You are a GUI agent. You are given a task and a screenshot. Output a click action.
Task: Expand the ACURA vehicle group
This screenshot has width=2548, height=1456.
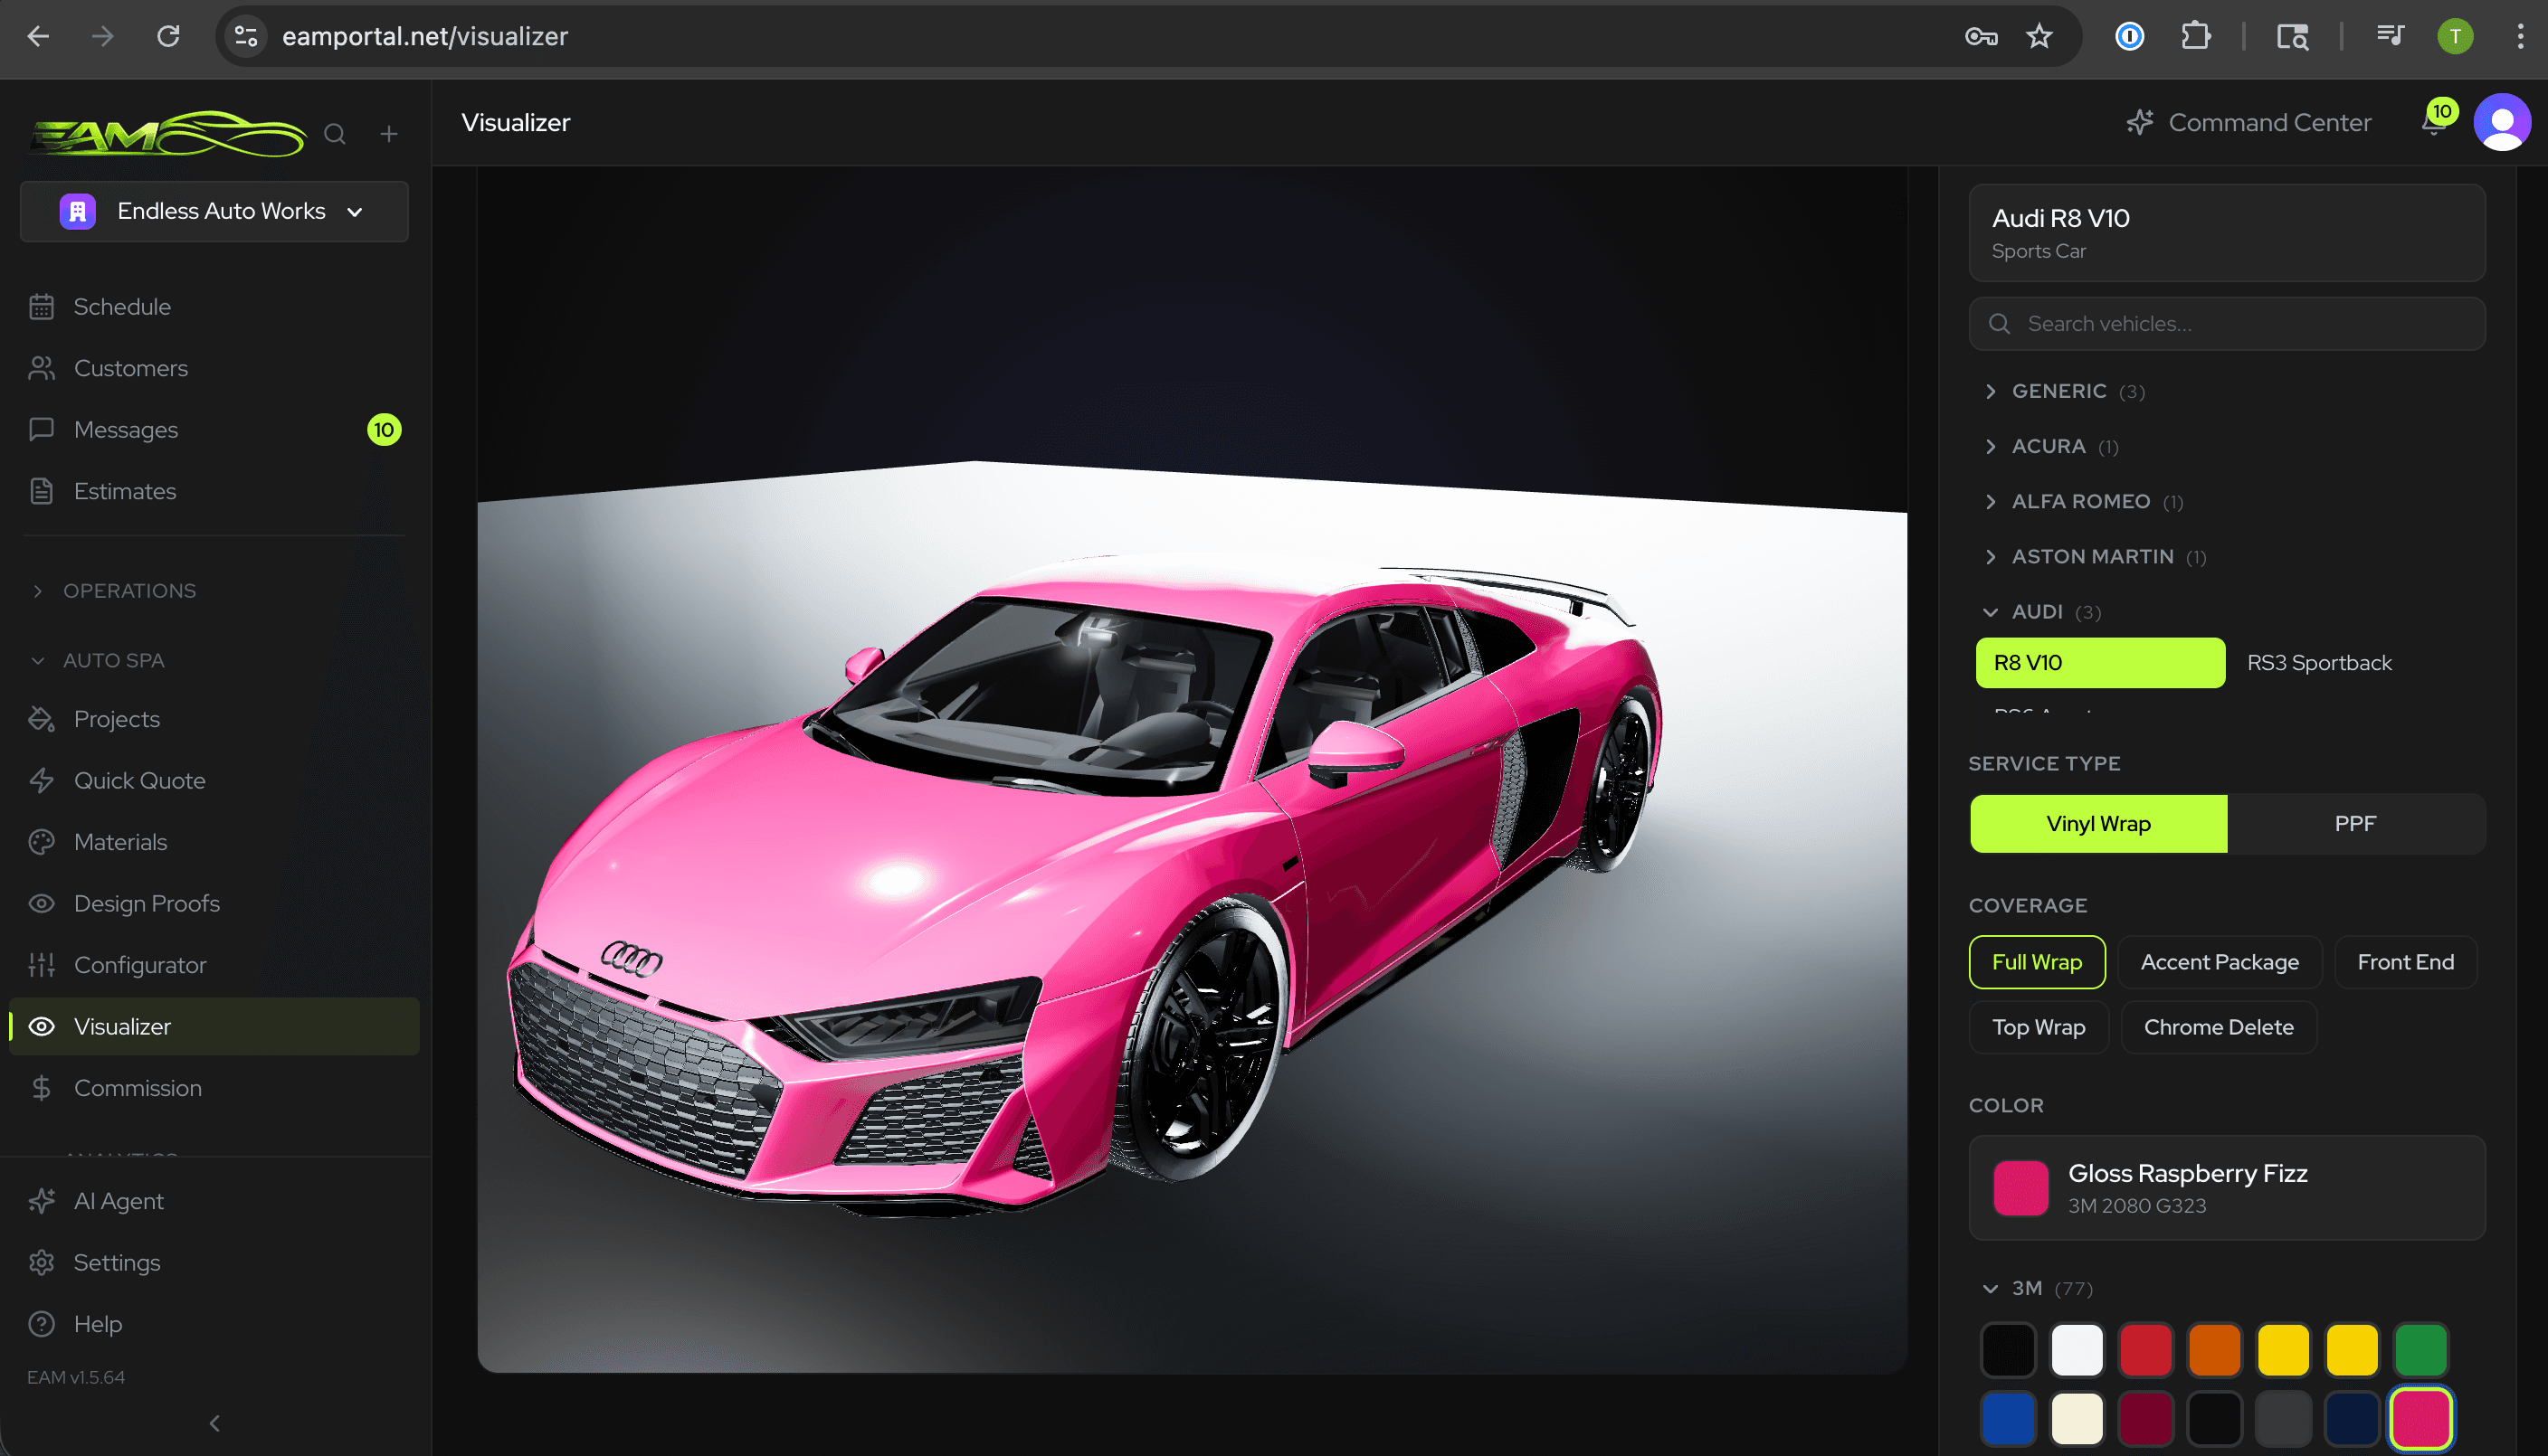click(2051, 446)
